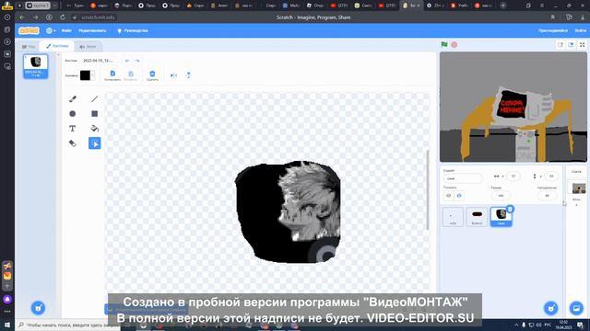Click the Join Scratch link
This screenshot has height=331, width=590.
click(x=553, y=30)
